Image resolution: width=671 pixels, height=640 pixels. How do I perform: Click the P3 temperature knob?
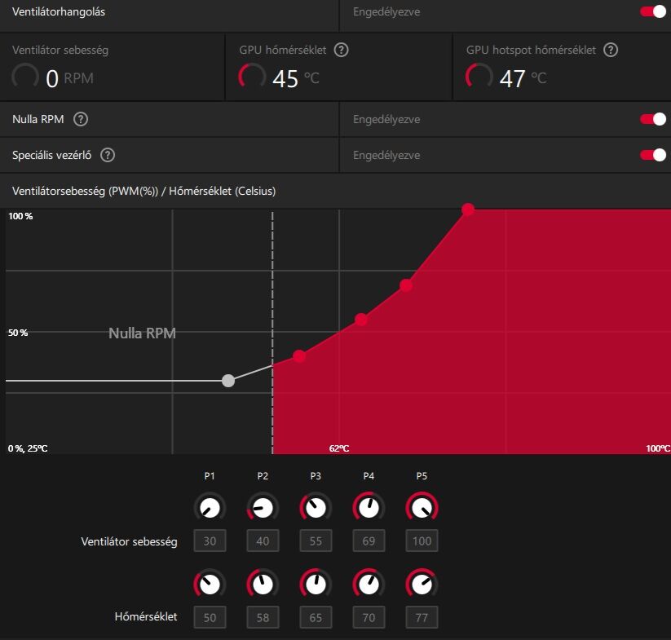pos(316,584)
